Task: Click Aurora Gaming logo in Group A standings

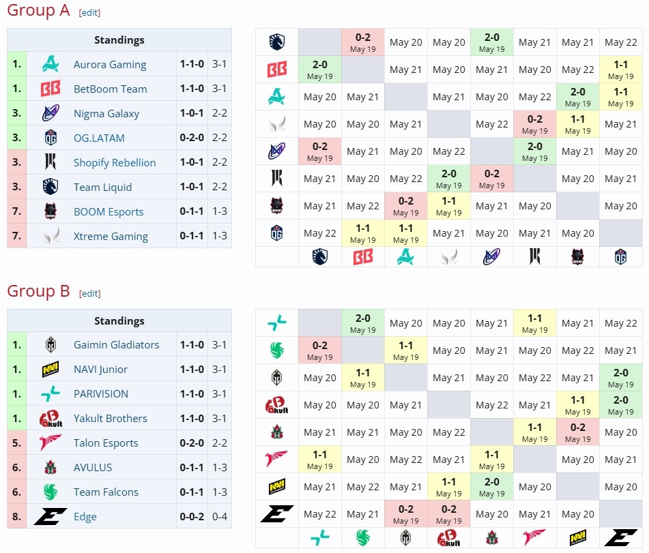Action: pos(51,64)
